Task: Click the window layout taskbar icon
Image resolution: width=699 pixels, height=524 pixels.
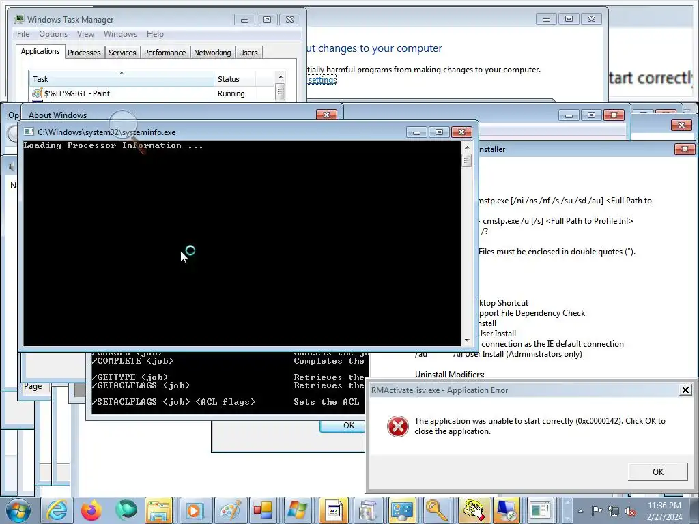Action: click(541, 510)
